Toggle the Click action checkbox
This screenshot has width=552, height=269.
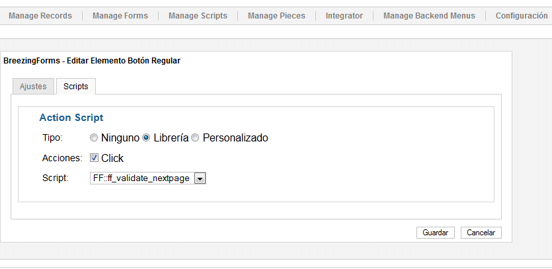(94, 158)
